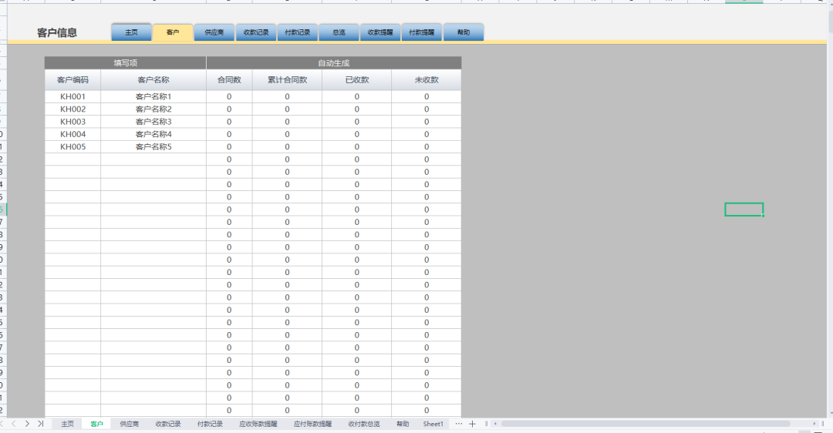Click the 填写项 group header
Screen dimensions: 833x433
pyautogui.click(x=126, y=62)
